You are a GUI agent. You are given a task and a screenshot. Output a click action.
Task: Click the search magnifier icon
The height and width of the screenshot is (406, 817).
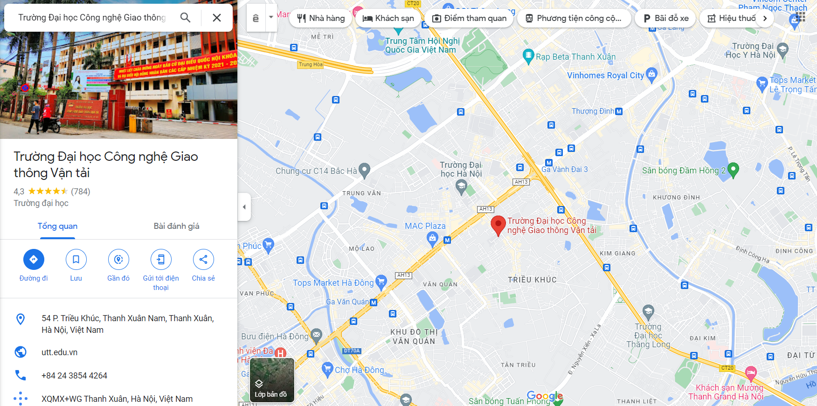click(x=185, y=18)
